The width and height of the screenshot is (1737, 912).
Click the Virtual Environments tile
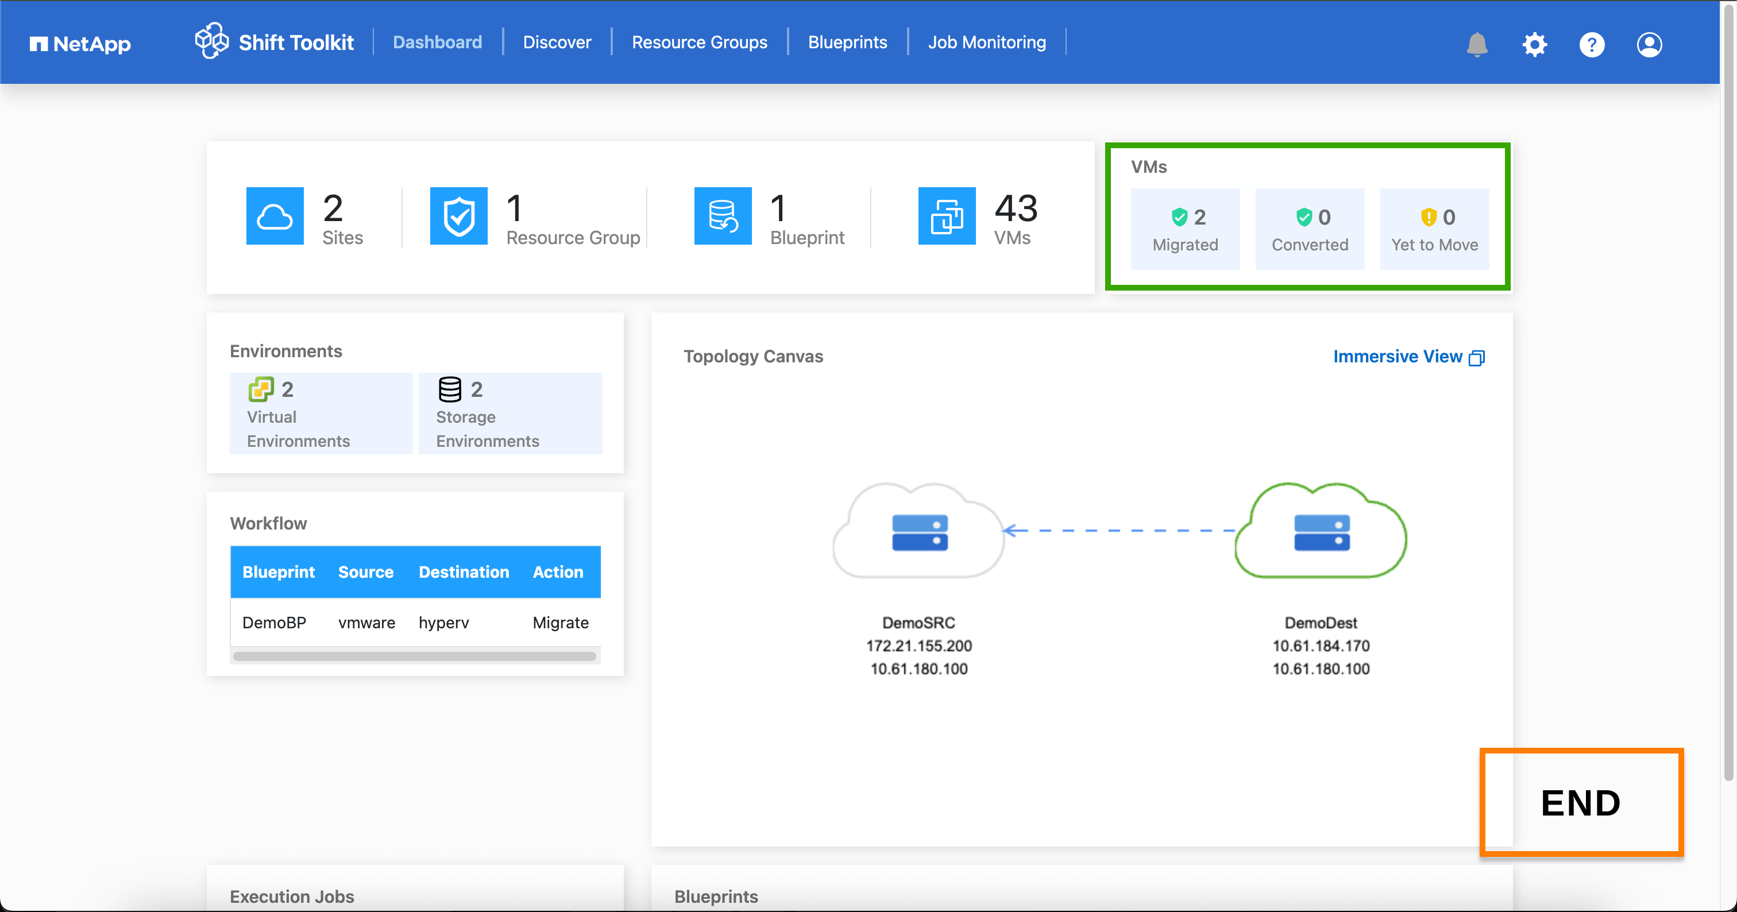coord(321,412)
